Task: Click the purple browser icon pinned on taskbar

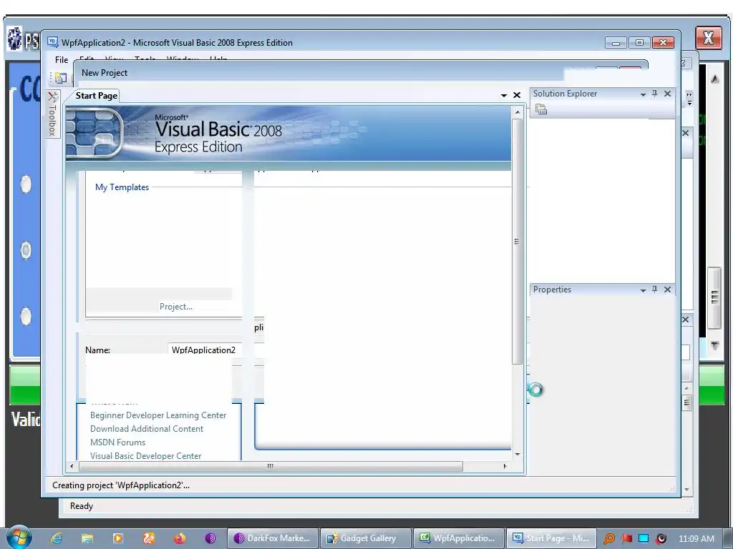Action: [210, 538]
